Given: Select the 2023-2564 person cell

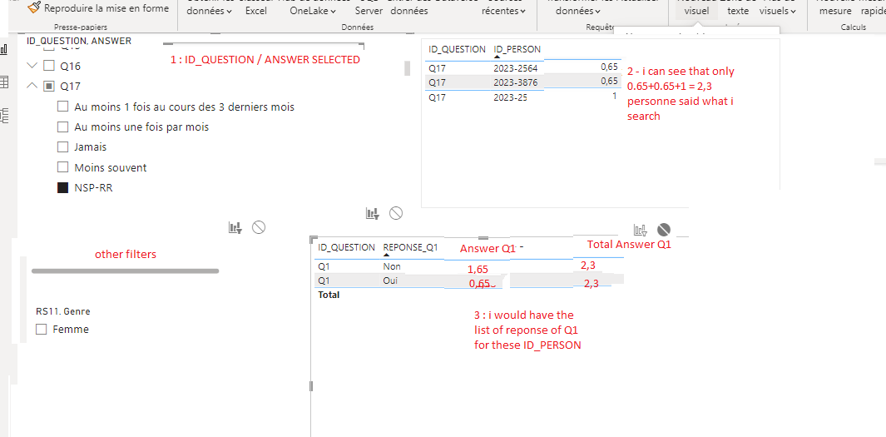Looking at the screenshot, I should [x=515, y=67].
